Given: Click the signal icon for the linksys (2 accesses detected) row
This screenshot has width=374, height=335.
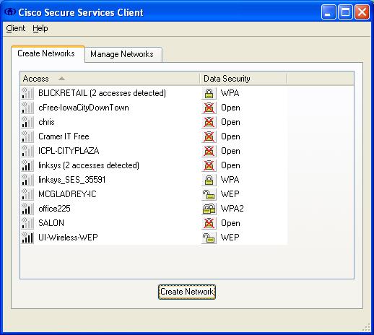Looking at the screenshot, I should tap(27, 165).
